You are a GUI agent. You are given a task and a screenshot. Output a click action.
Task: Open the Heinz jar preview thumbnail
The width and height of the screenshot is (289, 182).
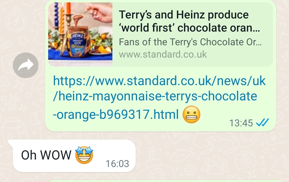coord(80,34)
